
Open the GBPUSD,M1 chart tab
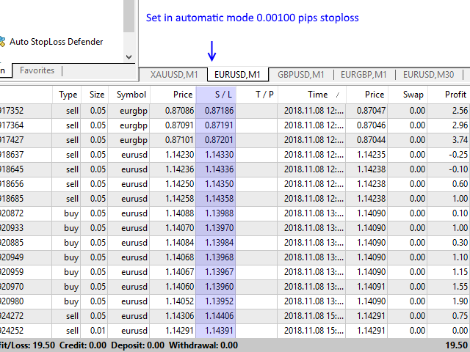coord(301,75)
